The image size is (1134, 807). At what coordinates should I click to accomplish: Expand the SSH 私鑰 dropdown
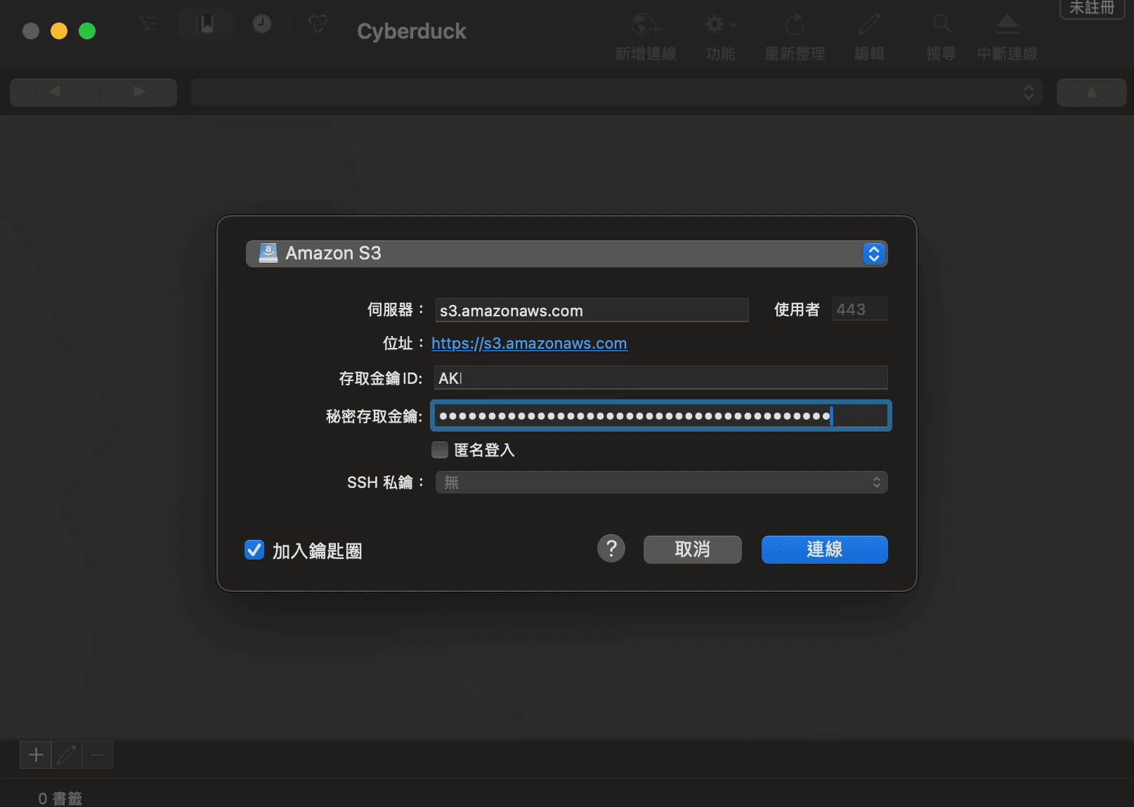tap(661, 482)
